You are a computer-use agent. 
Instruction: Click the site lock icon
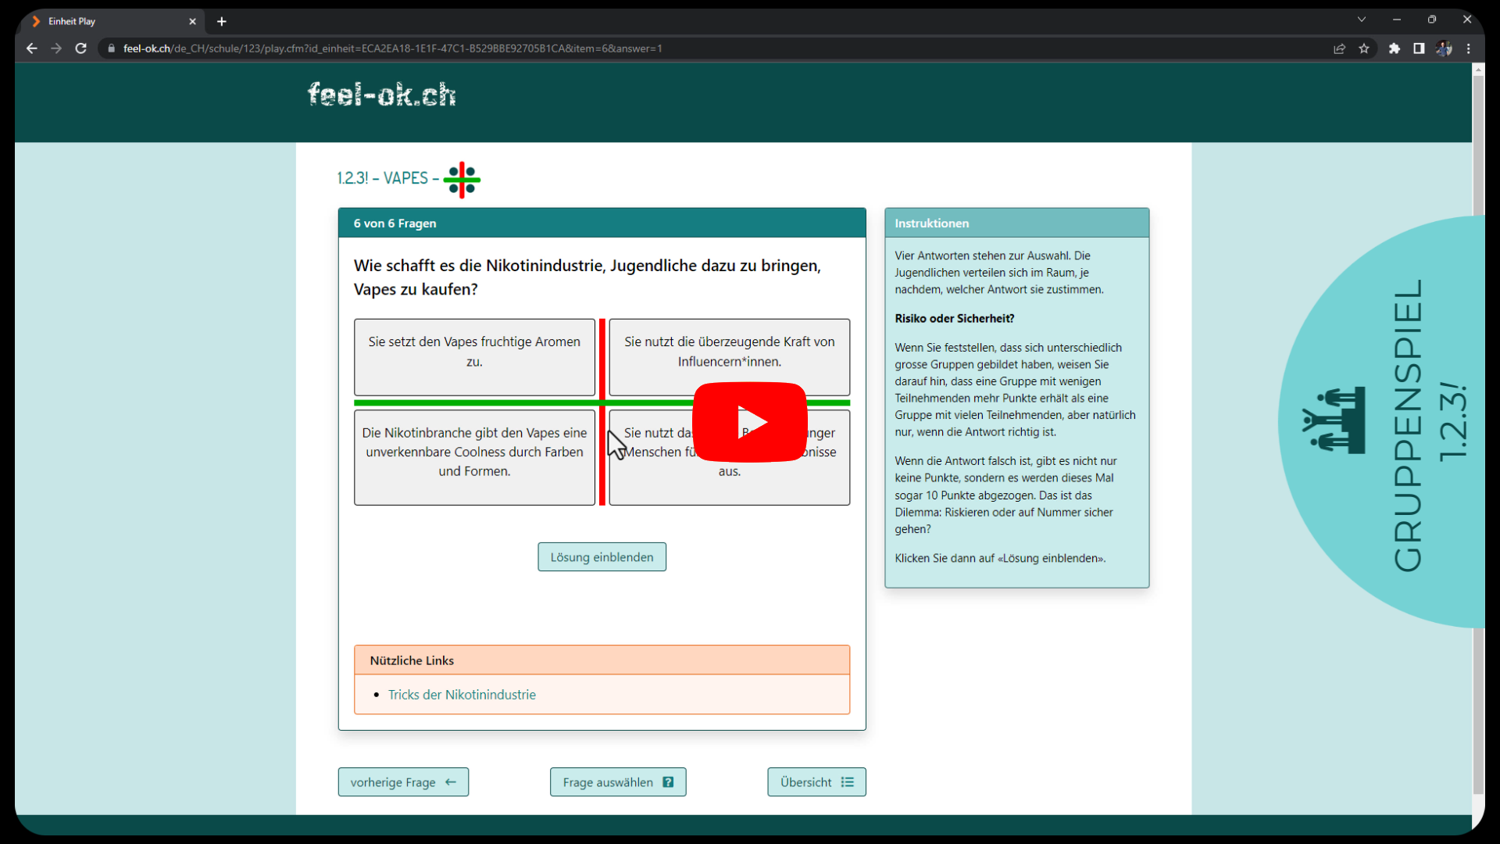tap(111, 48)
